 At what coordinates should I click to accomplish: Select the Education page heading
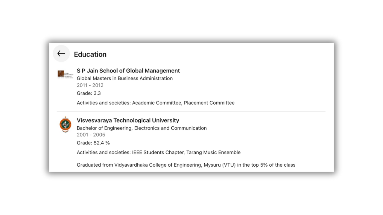pyautogui.click(x=90, y=54)
